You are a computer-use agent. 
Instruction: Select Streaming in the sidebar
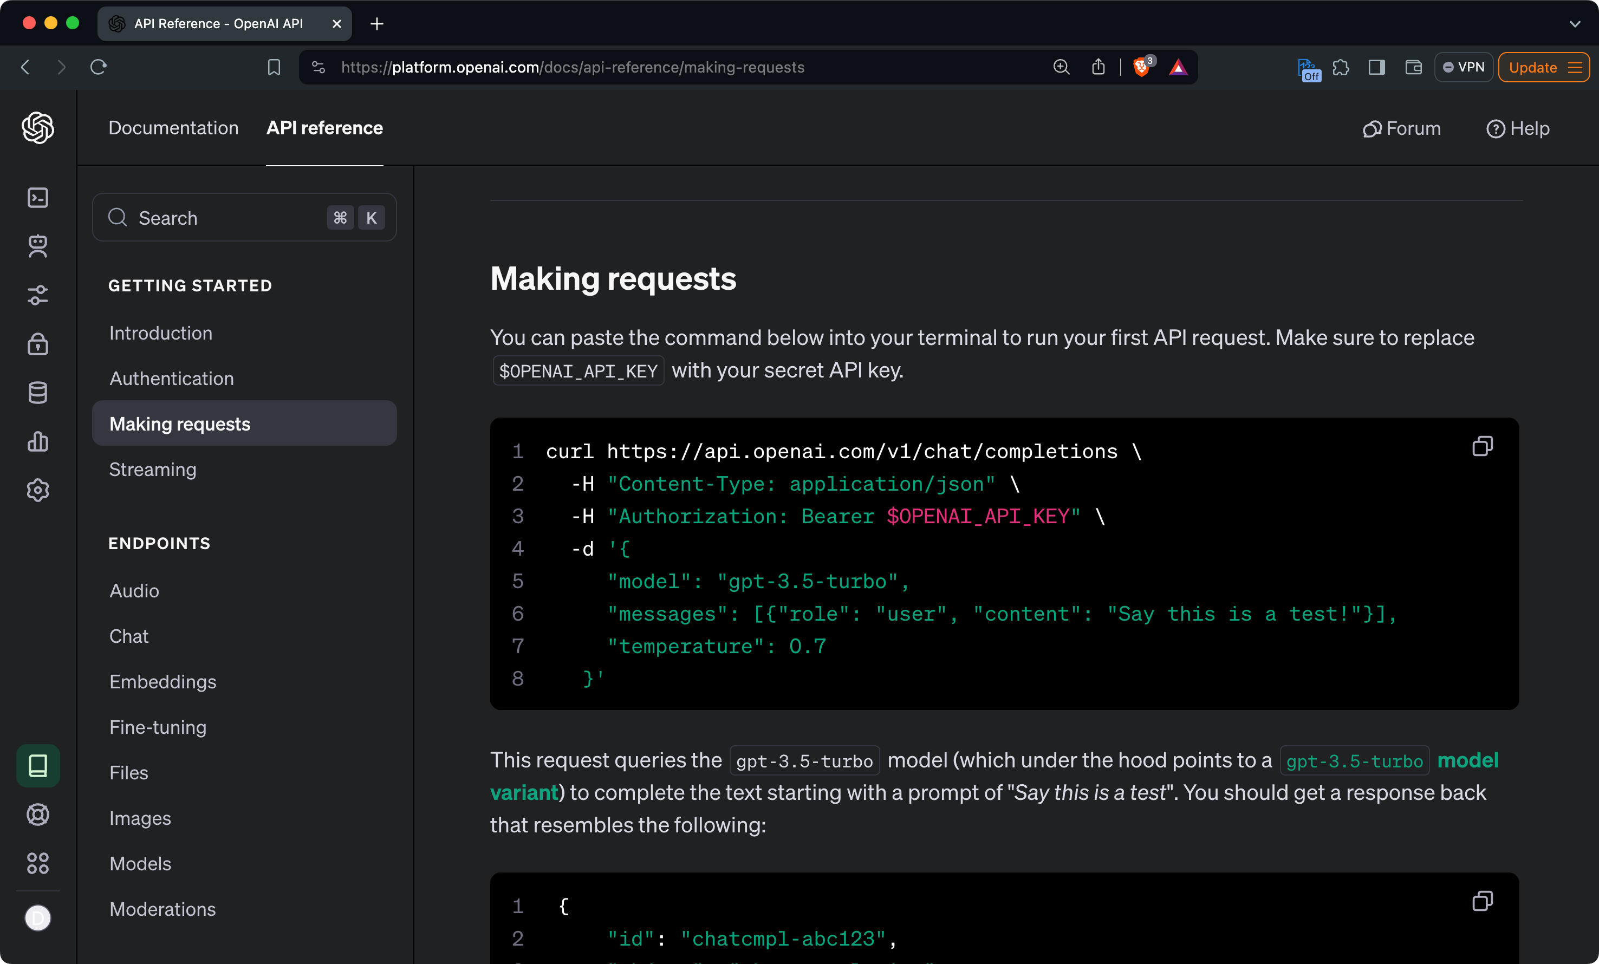(153, 469)
